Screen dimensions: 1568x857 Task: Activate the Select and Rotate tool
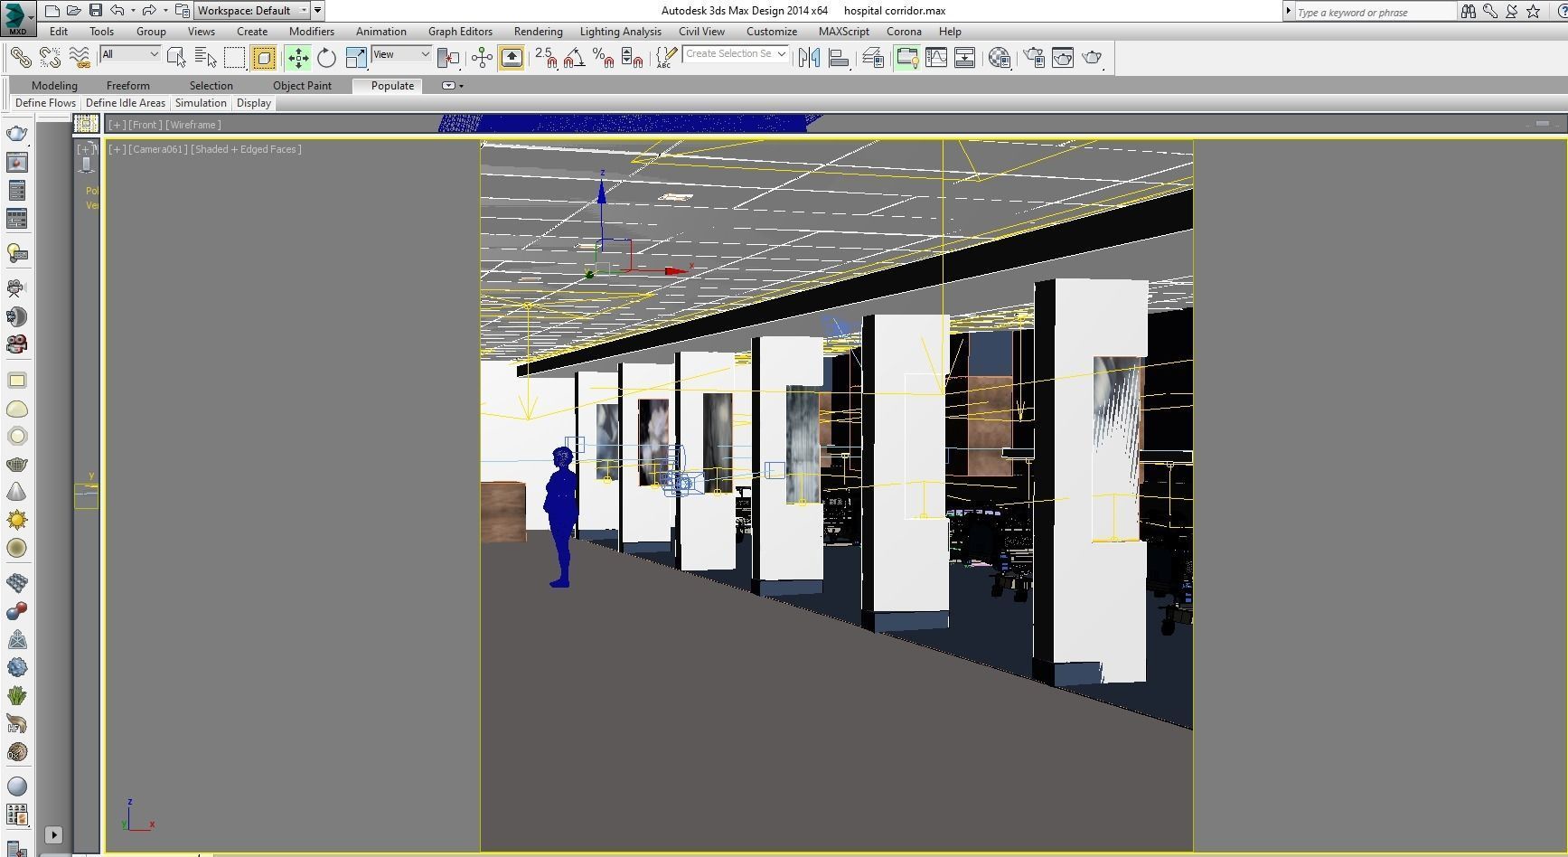[327, 58]
